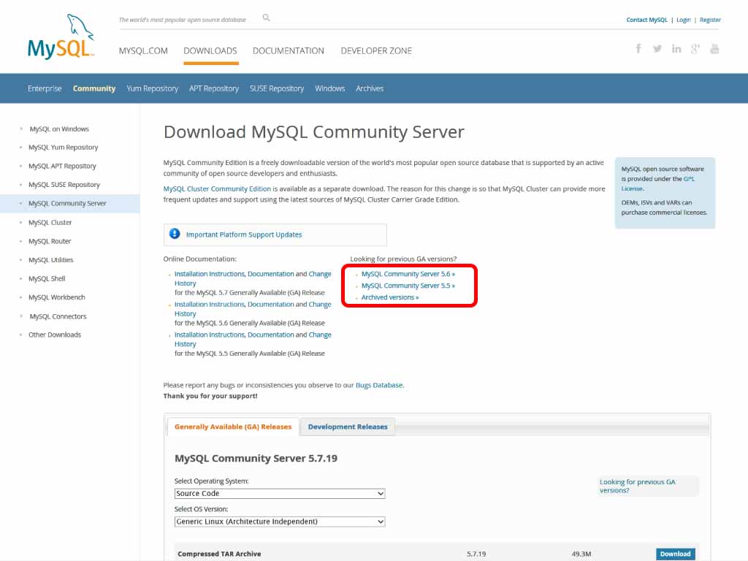Open MySQL APT Repository sidebar item
This screenshot has height=561, width=748.
(63, 166)
